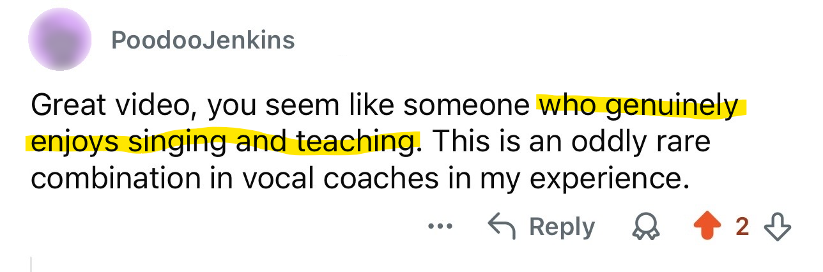
Task: Click the curved reply arrow icon
Action: (x=502, y=227)
